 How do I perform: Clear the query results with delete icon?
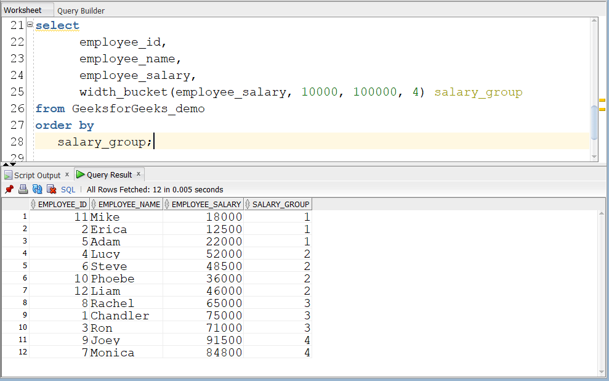coord(52,189)
